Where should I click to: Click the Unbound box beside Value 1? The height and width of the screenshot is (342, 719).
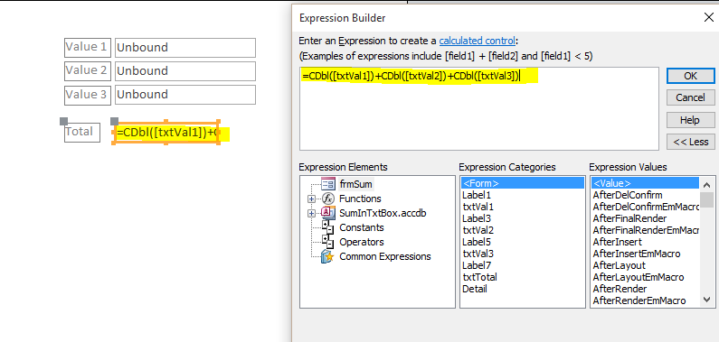(x=185, y=48)
